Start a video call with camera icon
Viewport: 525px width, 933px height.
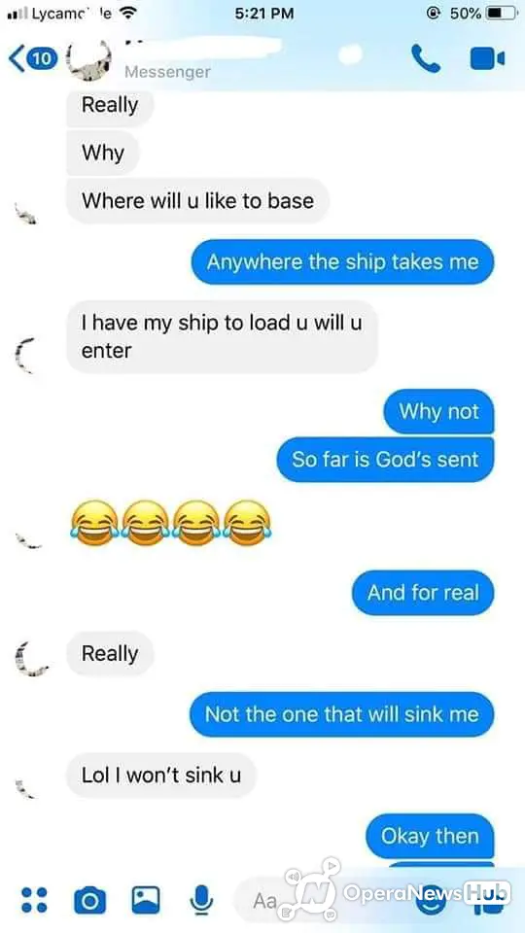coord(487,58)
